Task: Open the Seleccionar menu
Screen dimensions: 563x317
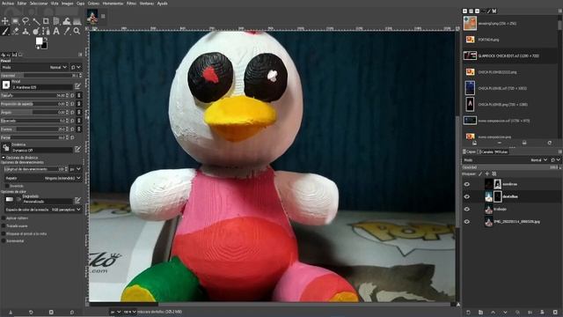Action: 39,4
